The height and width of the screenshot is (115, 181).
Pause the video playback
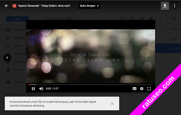coord(33,89)
